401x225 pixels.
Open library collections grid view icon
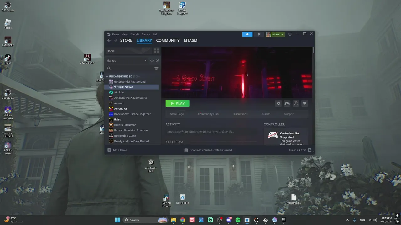[156, 51]
